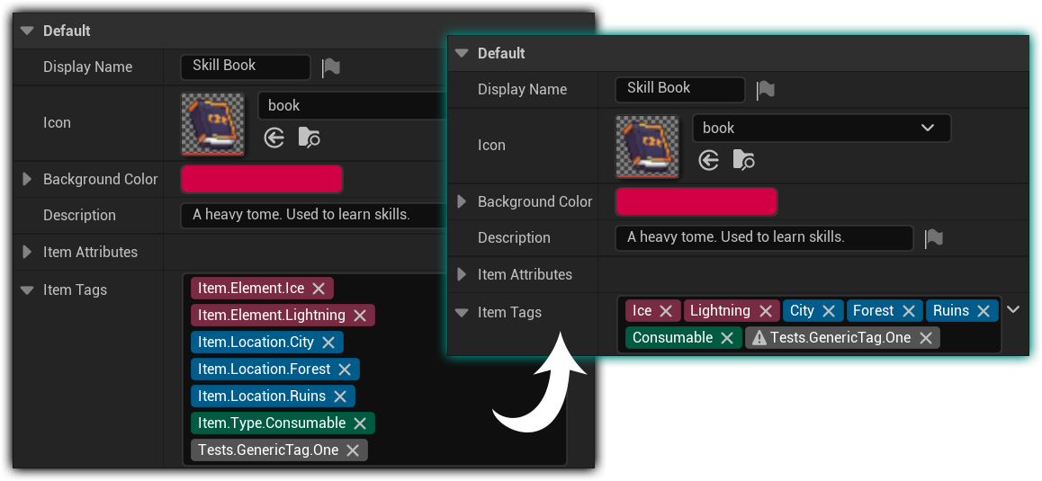This screenshot has width=1042, height=481.
Task: Remove the Item.Location.City tag with its X
Action: pos(328,343)
